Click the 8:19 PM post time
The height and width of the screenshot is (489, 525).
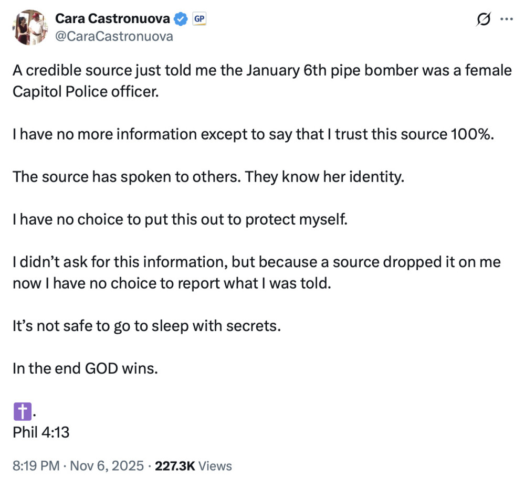pos(35,465)
